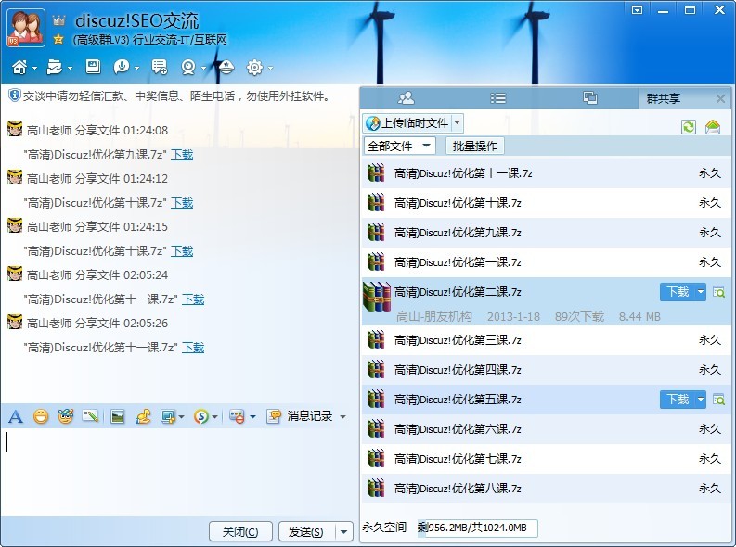Expand download options arrow for 第二课.7z

point(701,292)
